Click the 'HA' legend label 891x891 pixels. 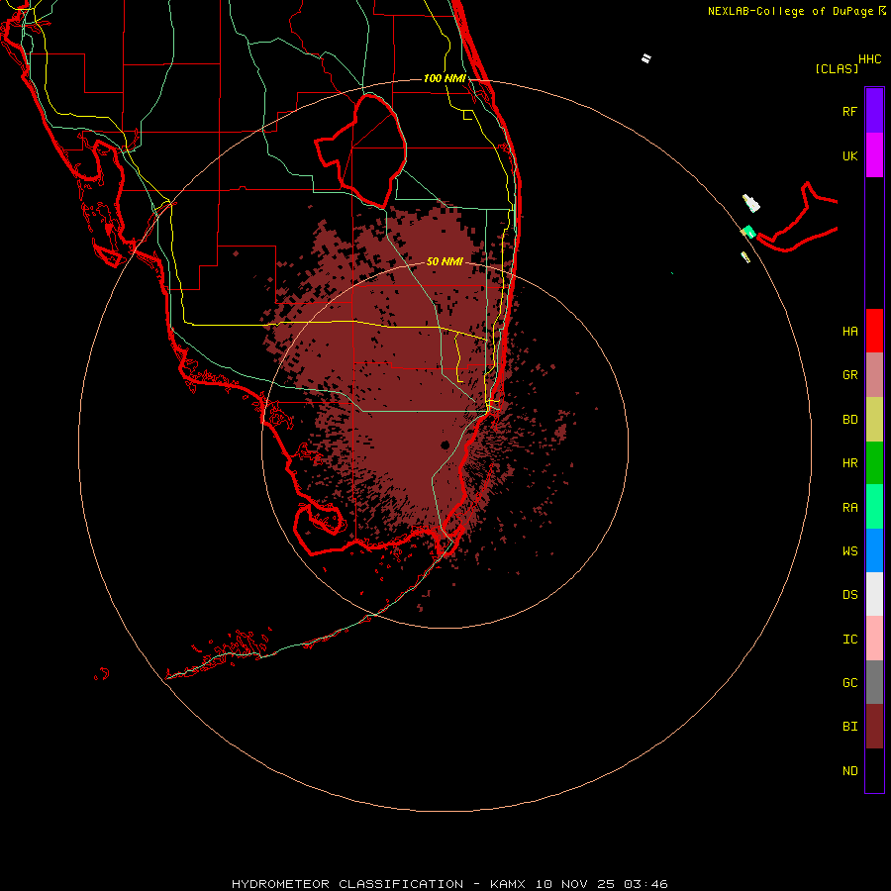tap(849, 332)
